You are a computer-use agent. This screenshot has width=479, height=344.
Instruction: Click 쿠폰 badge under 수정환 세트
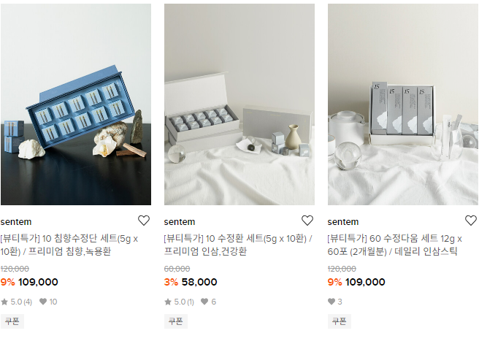coord(176,321)
